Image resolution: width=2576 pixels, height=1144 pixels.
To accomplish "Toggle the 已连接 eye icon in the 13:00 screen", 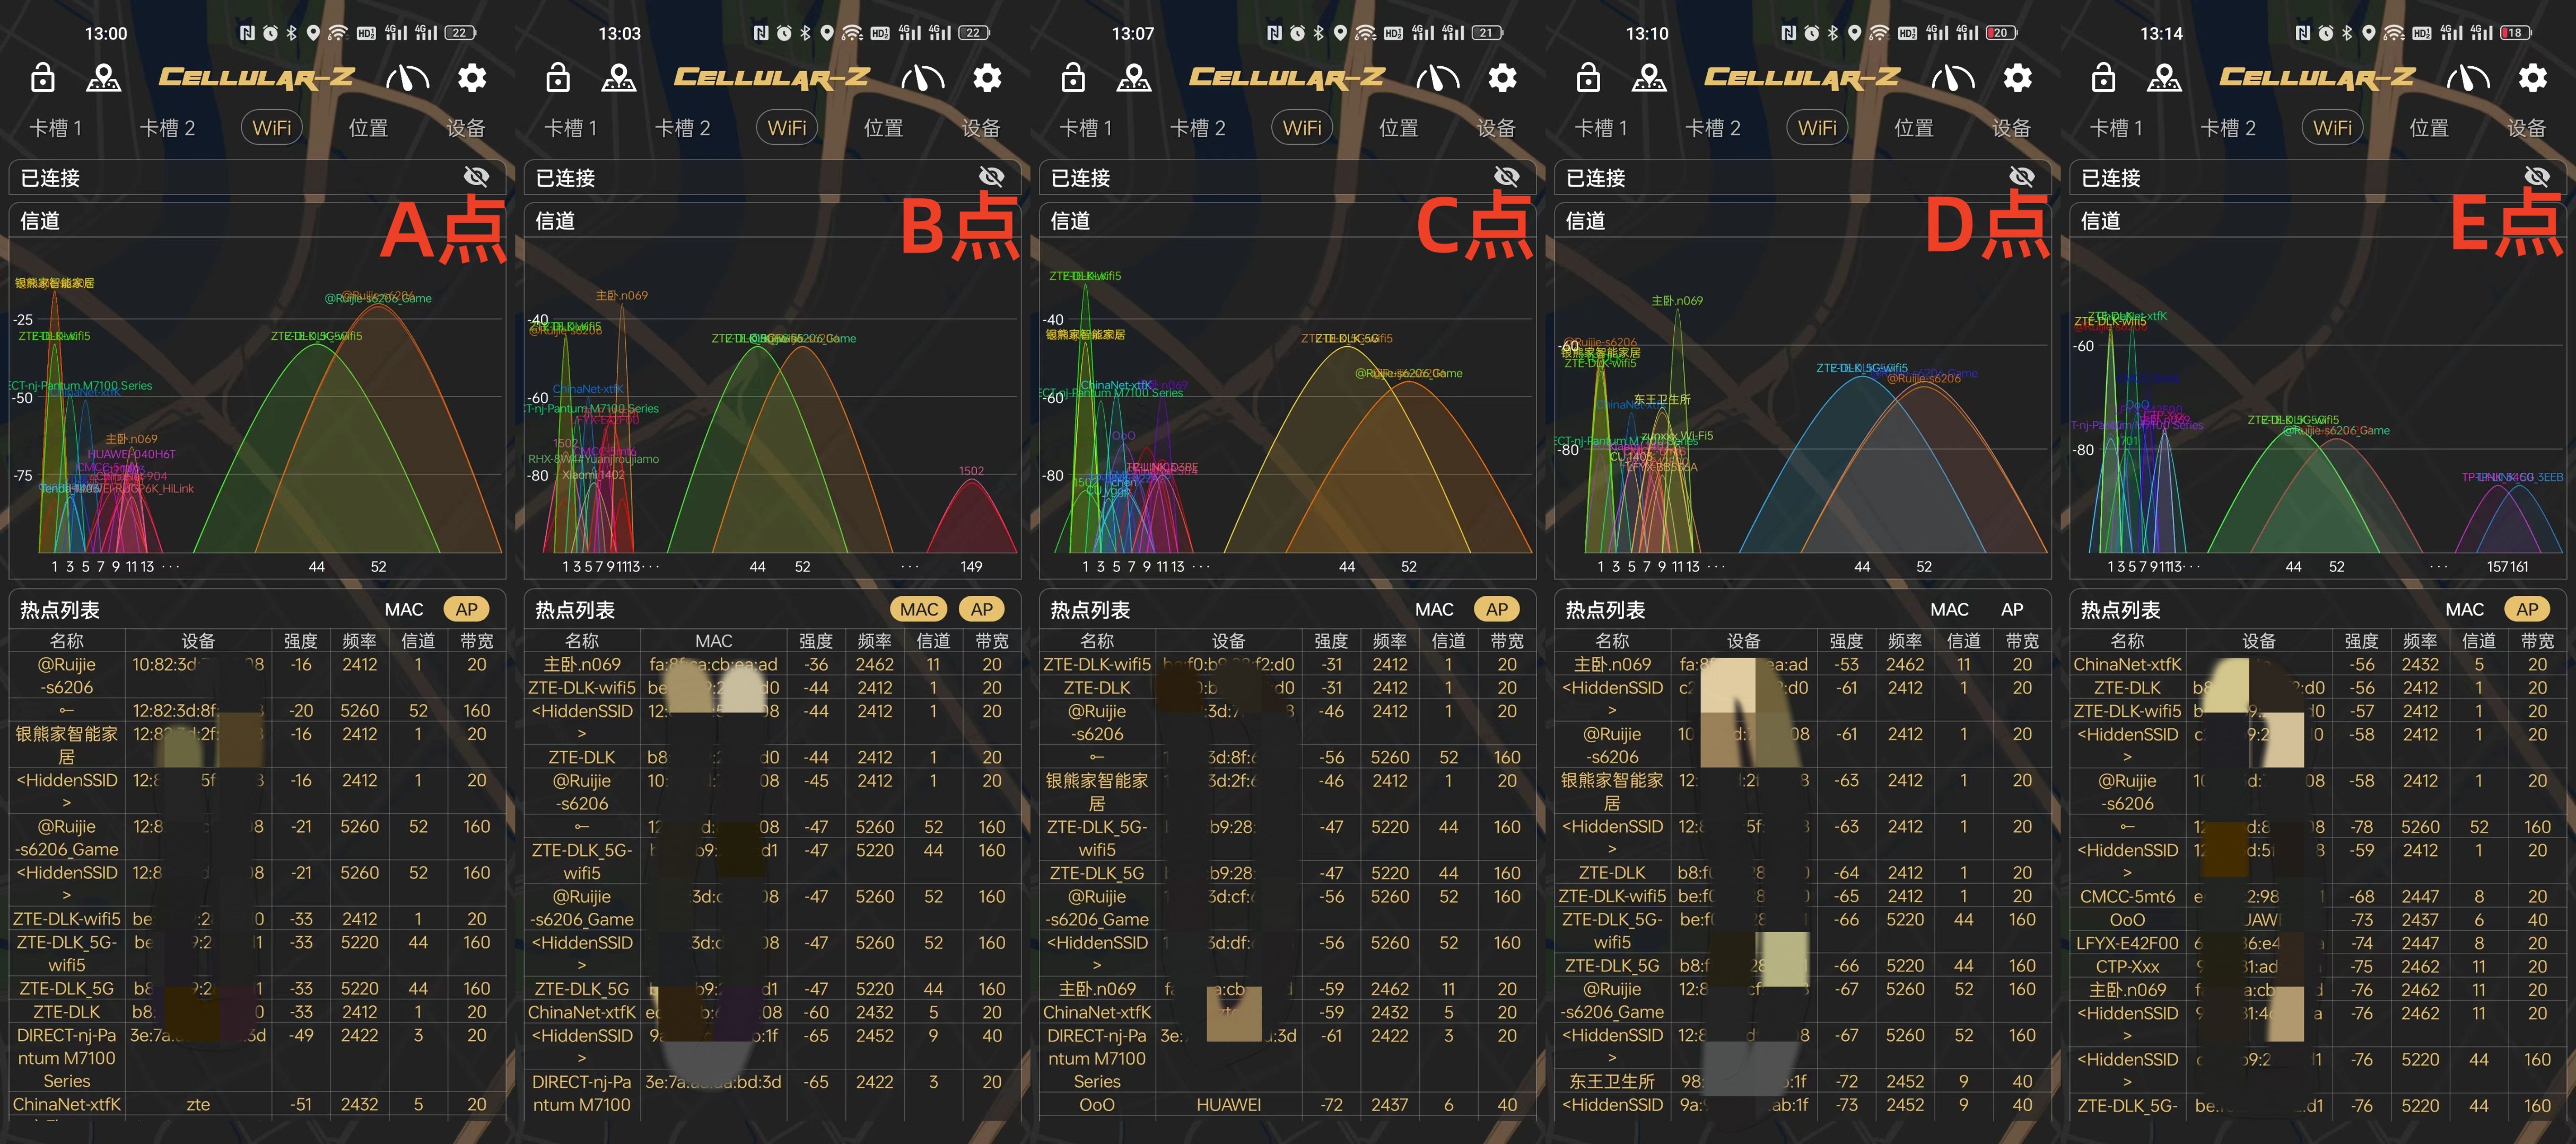I will [476, 177].
